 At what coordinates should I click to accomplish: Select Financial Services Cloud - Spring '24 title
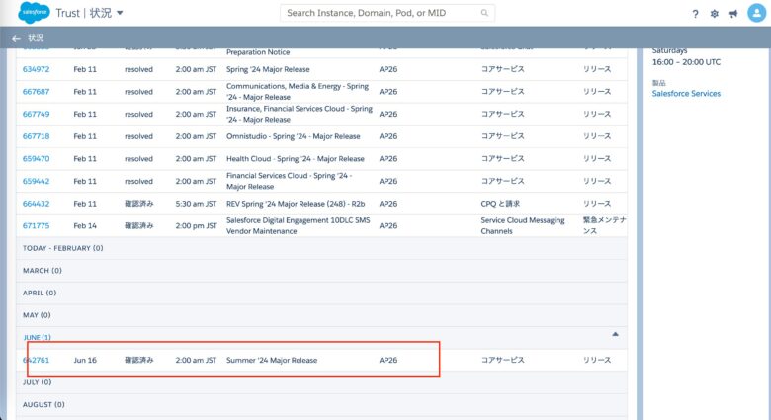point(289,181)
